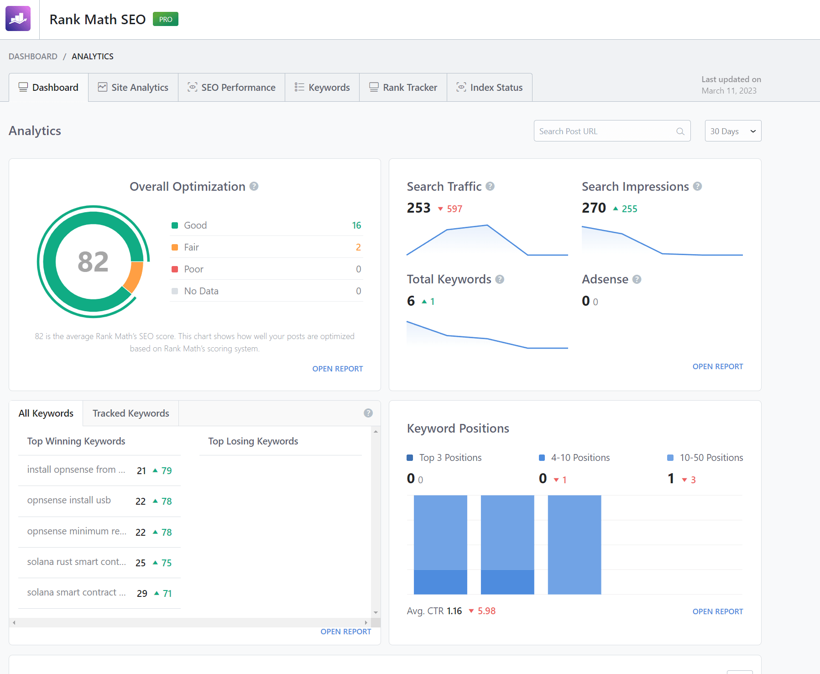Click the Poor red legend swatch
Viewport: 820px width, 674px height.
click(x=174, y=269)
